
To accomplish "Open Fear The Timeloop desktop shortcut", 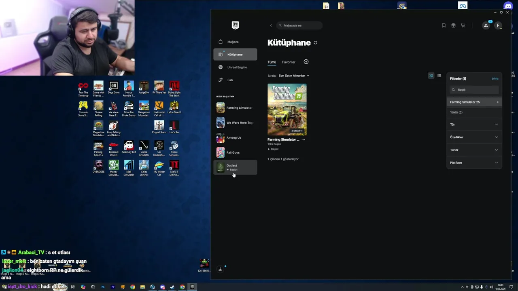I will (83, 89).
